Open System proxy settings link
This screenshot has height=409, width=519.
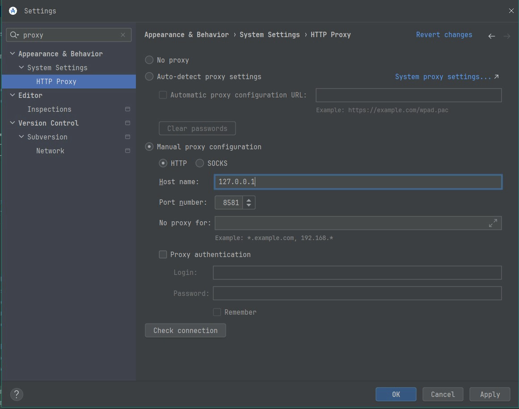coord(447,77)
